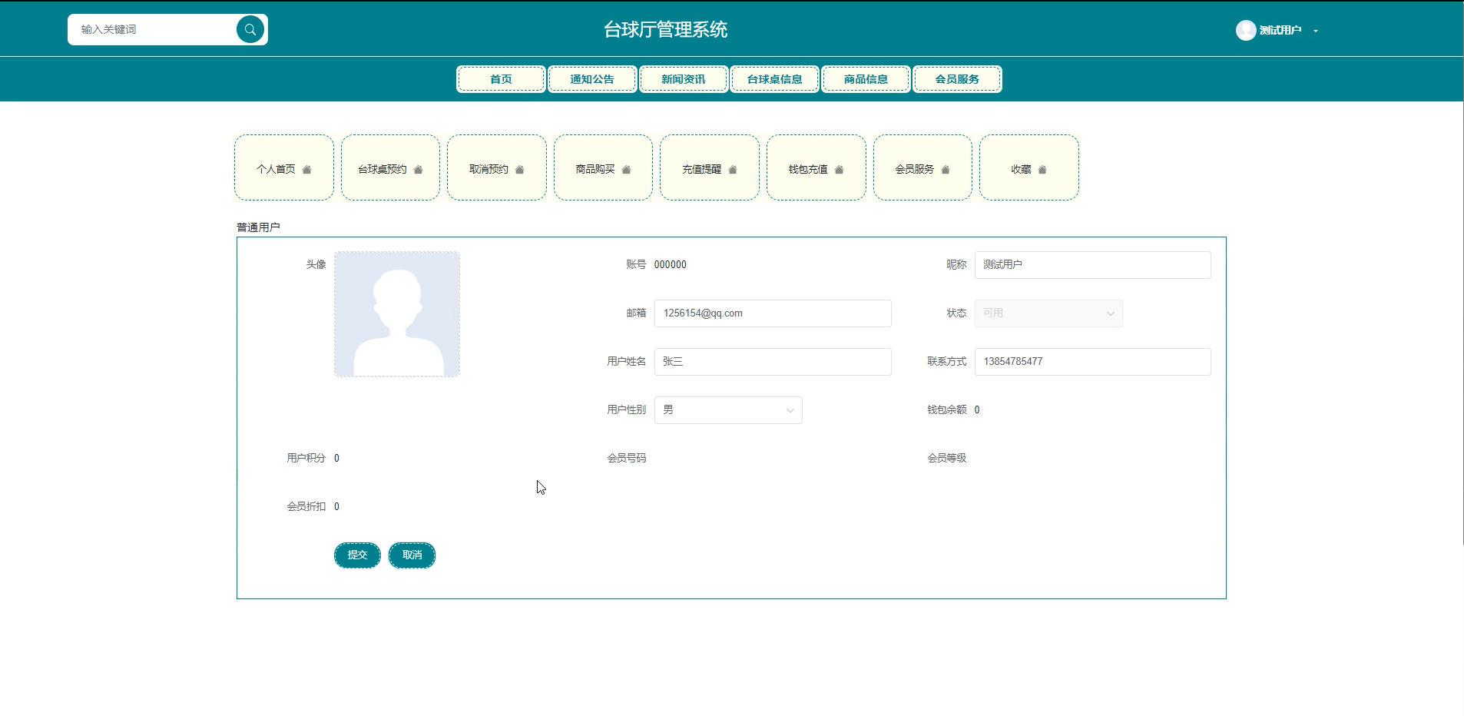Open 钱包充值 card label
This screenshot has height=716, width=1464.
808,170
